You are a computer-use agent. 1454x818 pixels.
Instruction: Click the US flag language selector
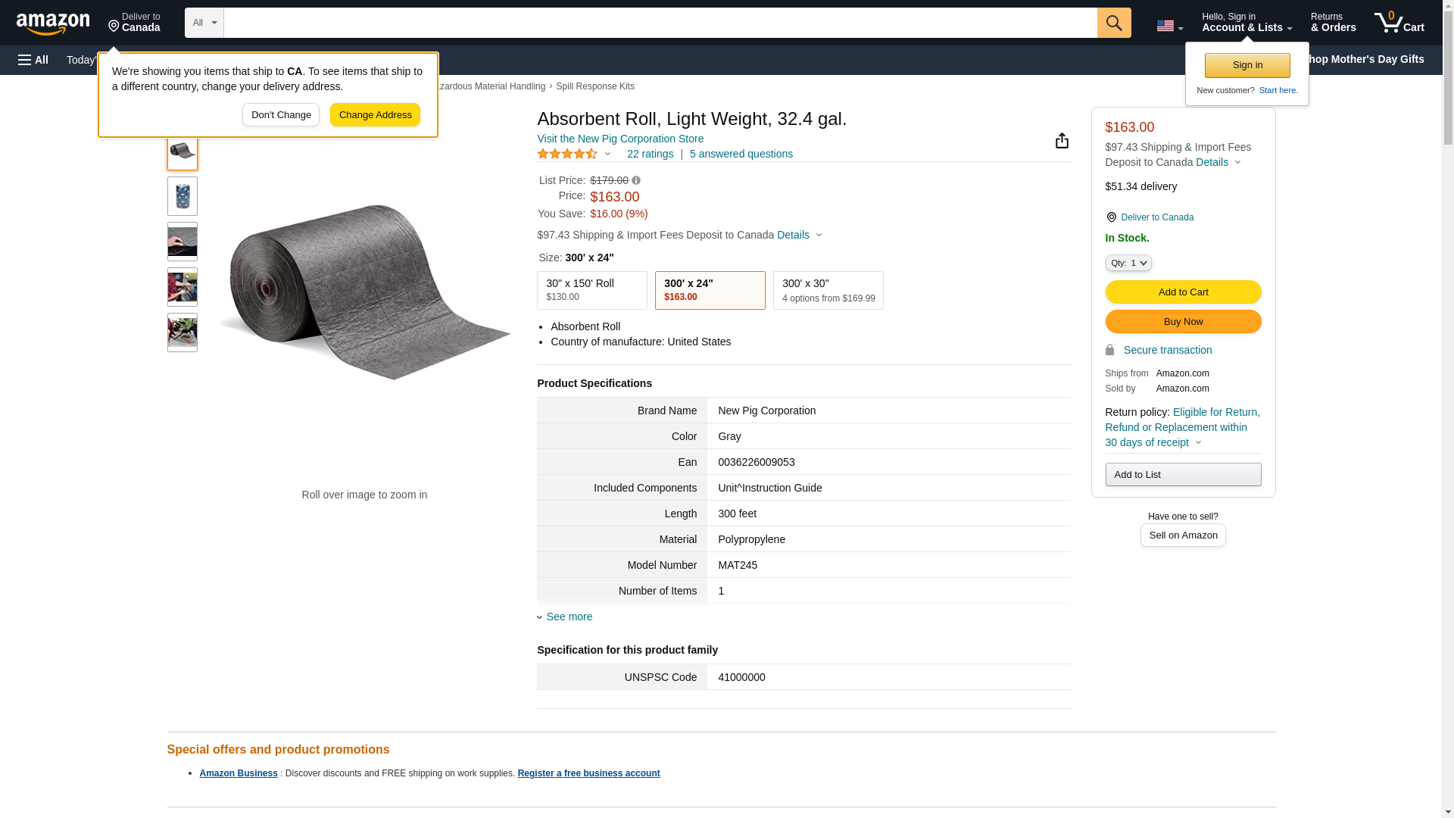pyautogui.click(x=1169, y=26)
